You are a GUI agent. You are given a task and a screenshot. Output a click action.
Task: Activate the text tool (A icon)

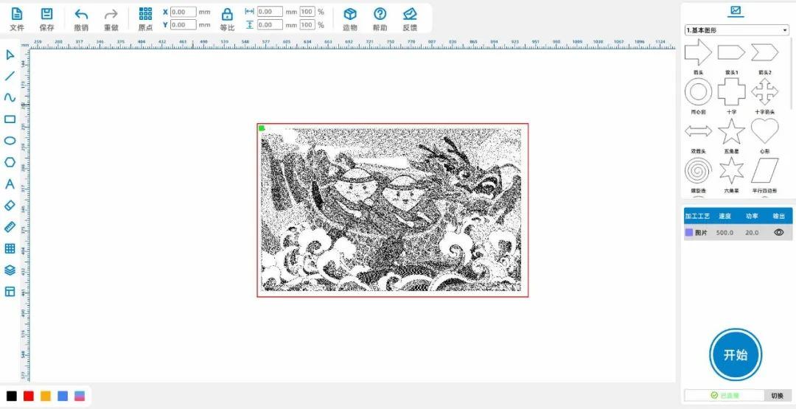10,183
